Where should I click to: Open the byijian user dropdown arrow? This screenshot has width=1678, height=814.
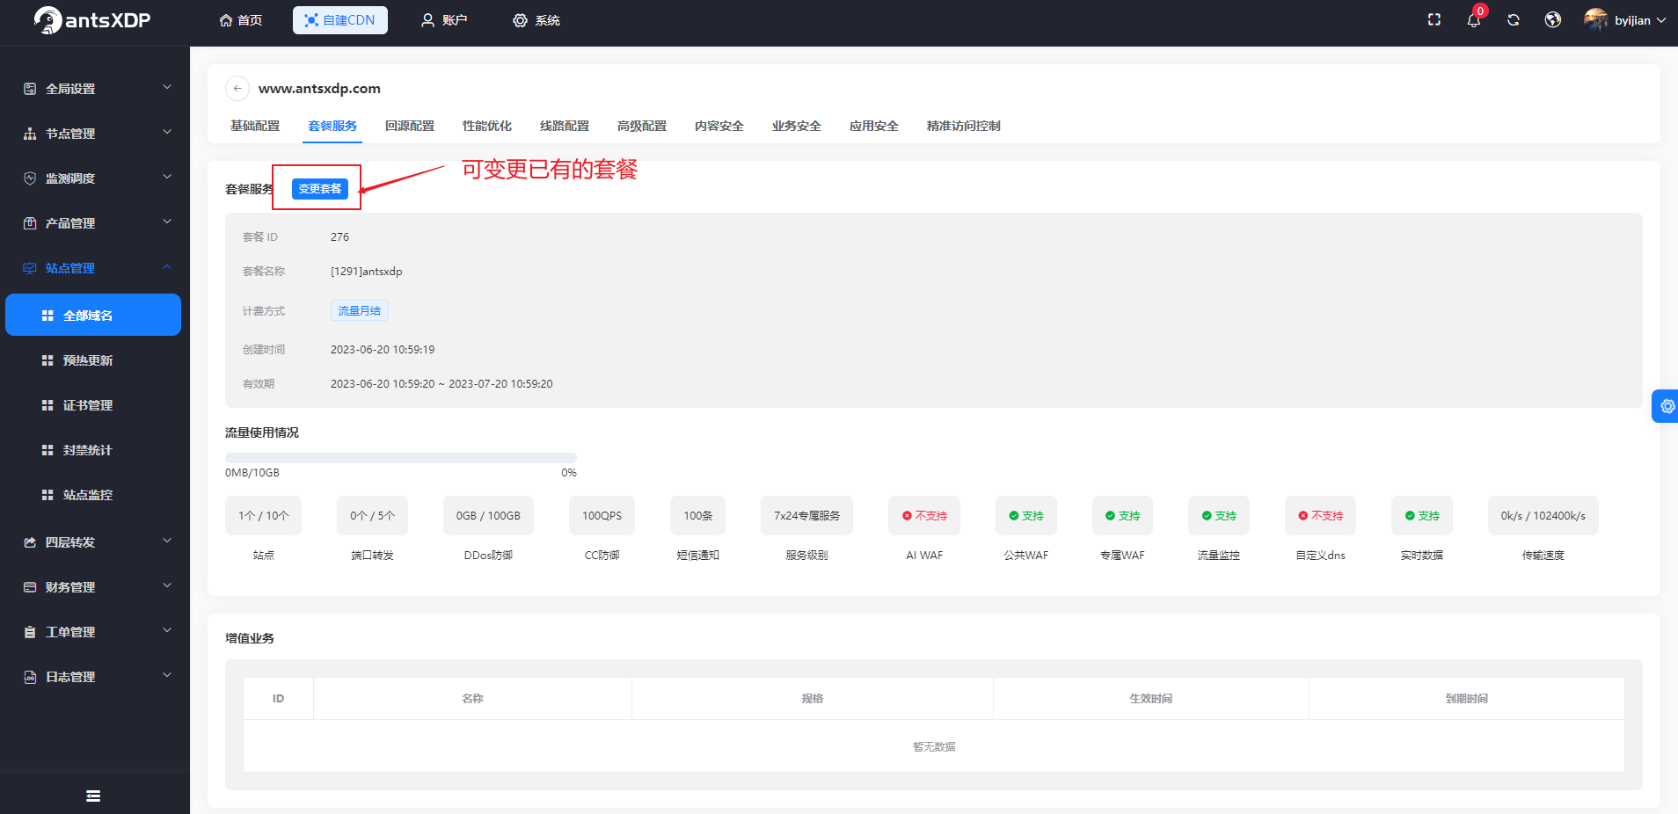[1661, 20]
